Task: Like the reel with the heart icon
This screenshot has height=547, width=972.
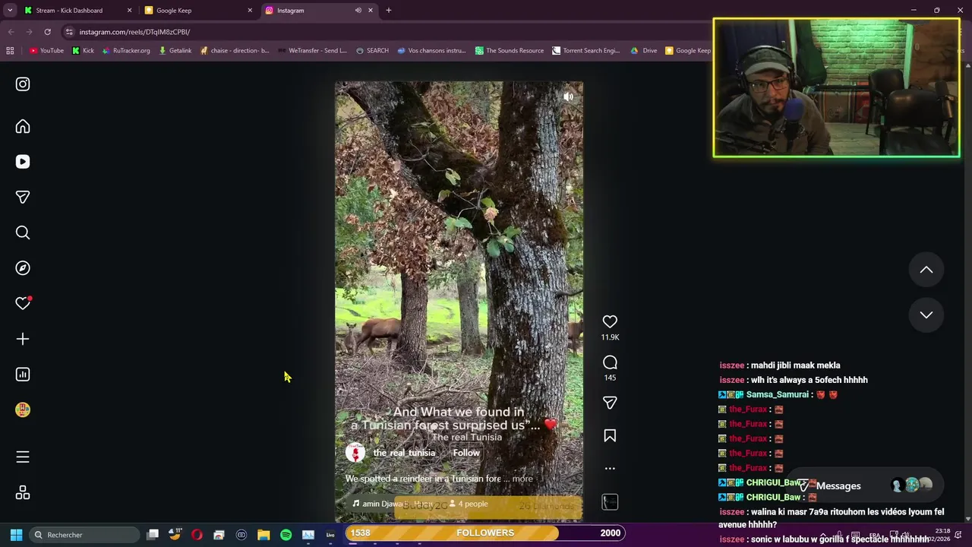Action: coord(610,321)
